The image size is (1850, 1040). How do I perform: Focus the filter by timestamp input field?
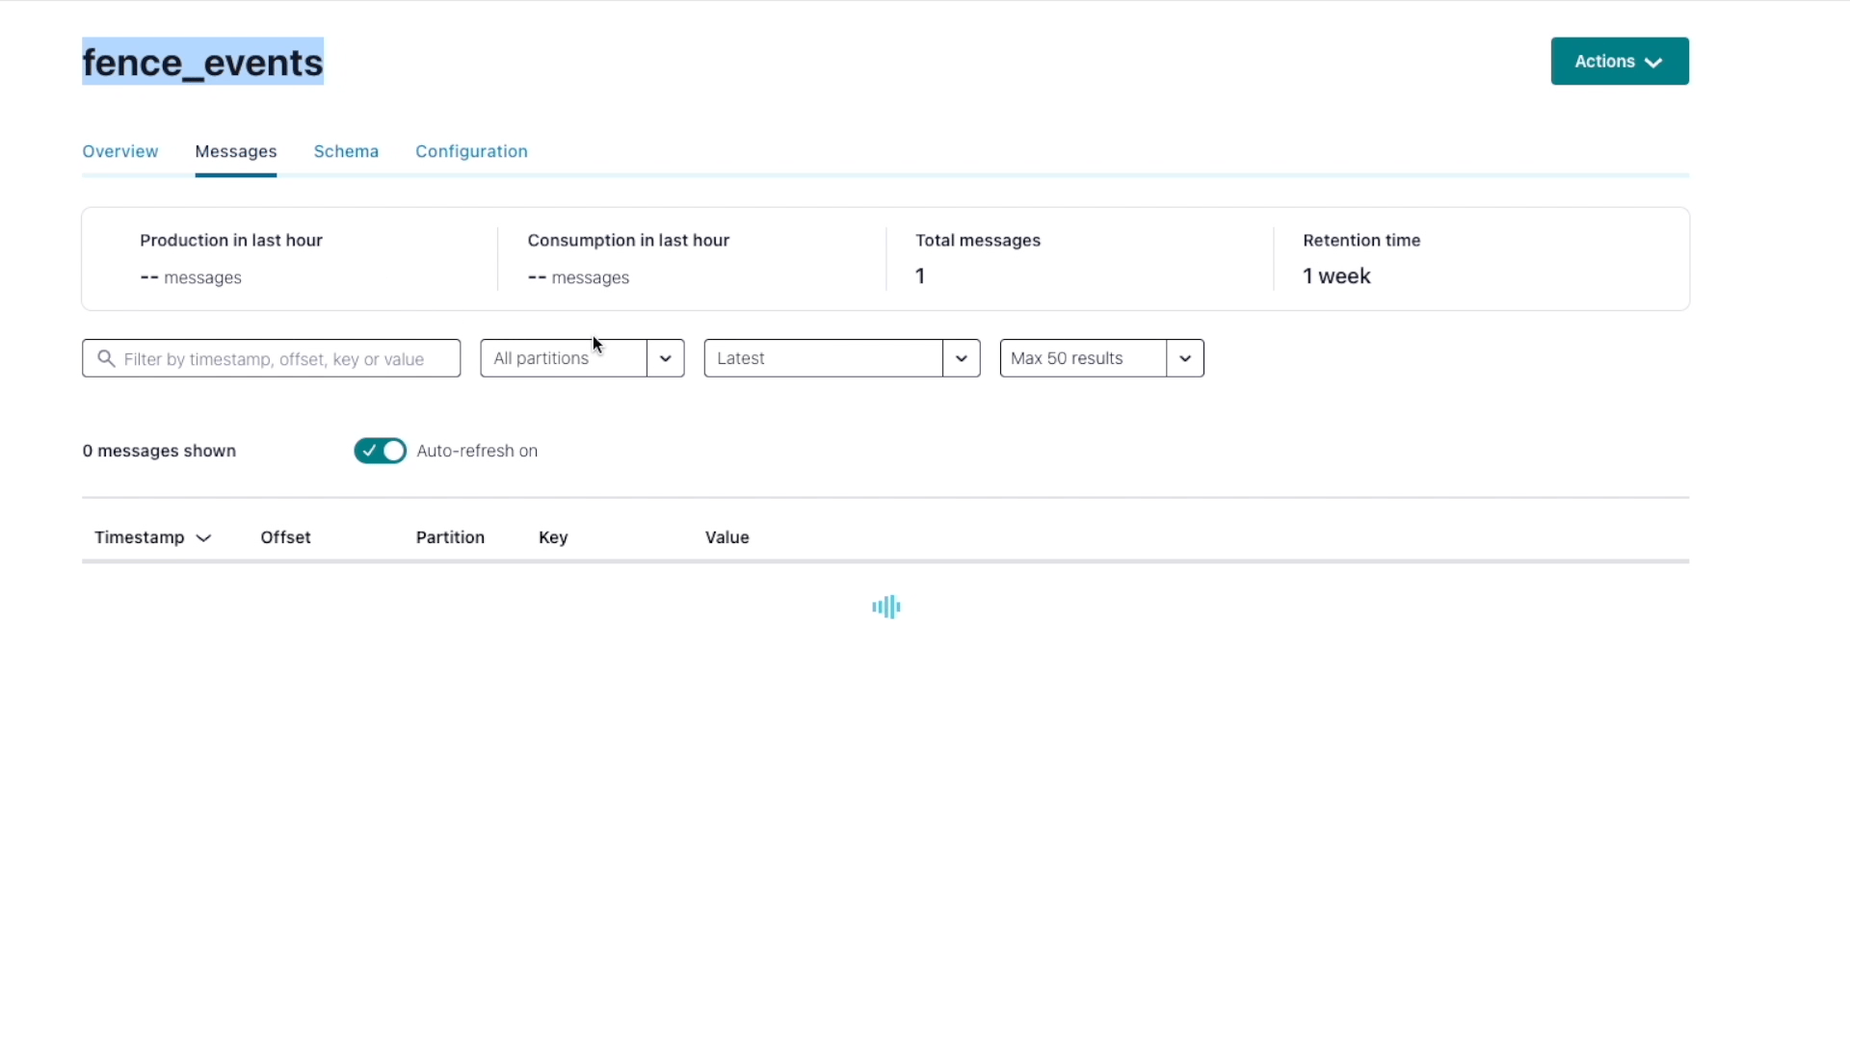(279, 359)
